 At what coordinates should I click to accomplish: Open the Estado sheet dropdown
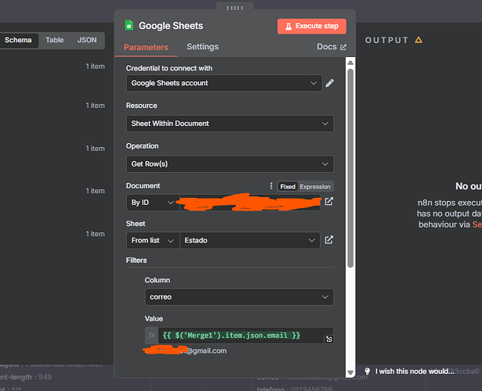pyautogui.click(x=249, y=240)
